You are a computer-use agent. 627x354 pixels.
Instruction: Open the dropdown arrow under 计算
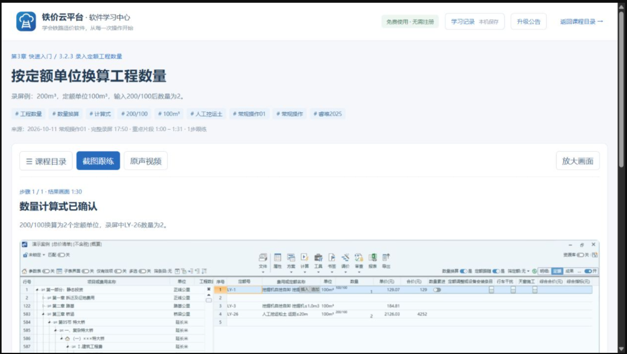pos(304,272)
